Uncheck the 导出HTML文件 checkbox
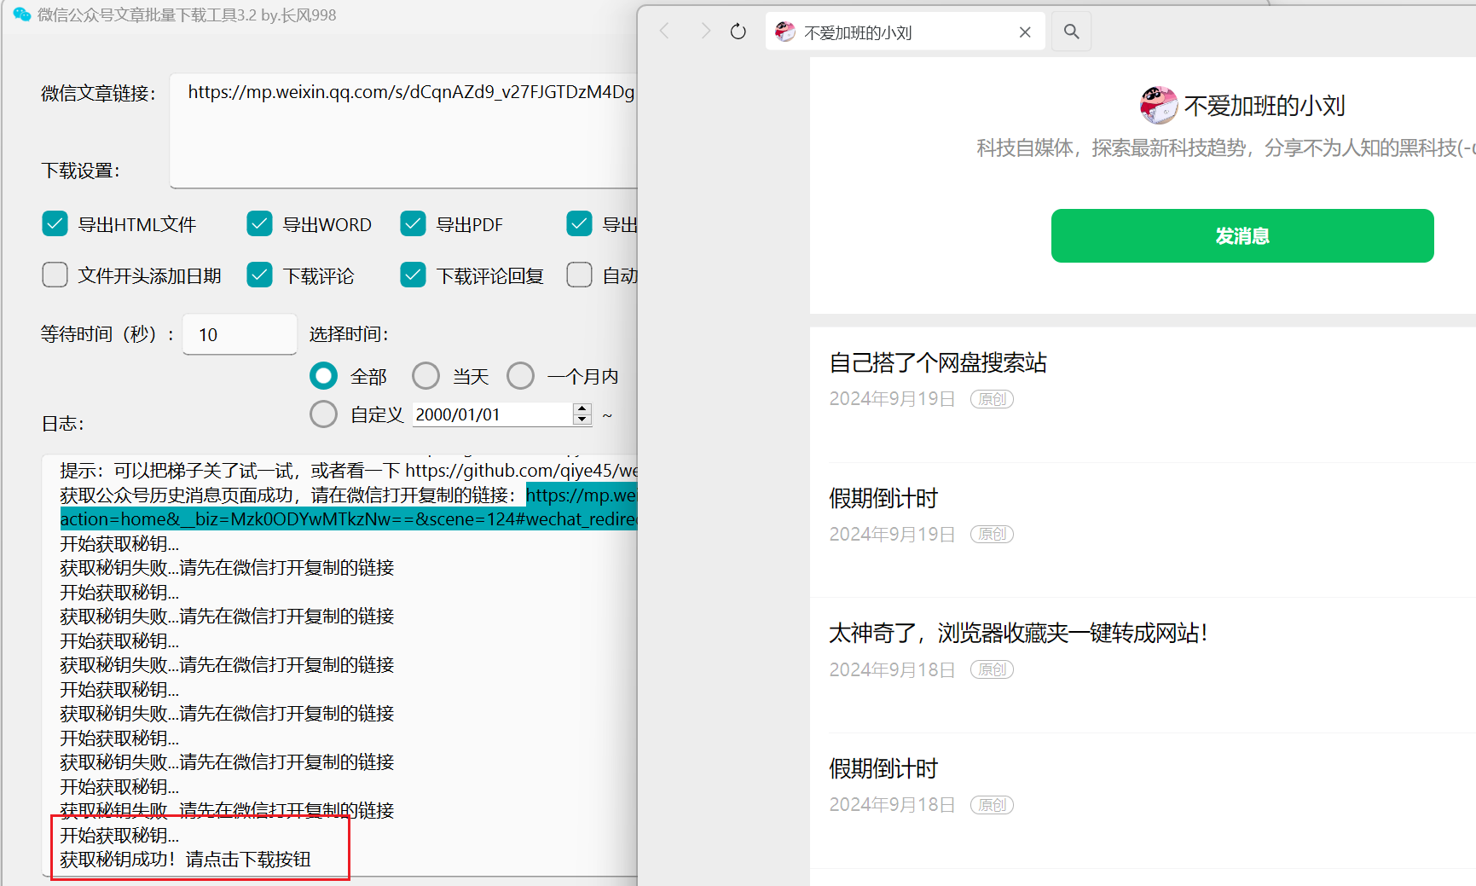Viewport: 1476px width, 886px height. (55, 224)
